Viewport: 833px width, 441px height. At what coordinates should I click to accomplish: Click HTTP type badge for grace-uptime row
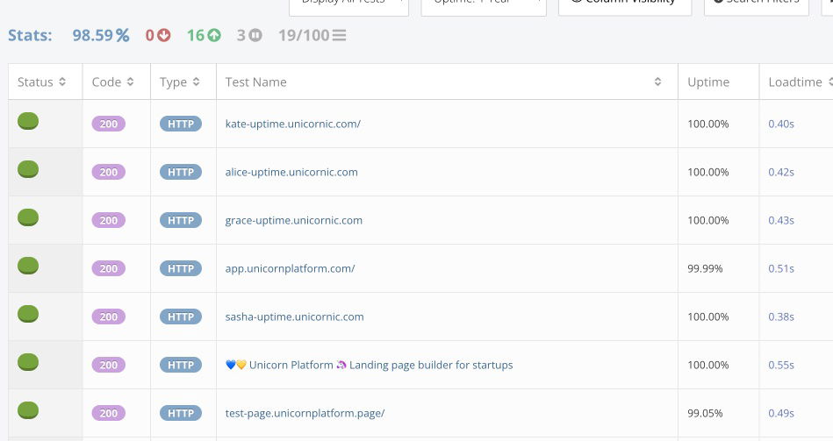point(181,221)
